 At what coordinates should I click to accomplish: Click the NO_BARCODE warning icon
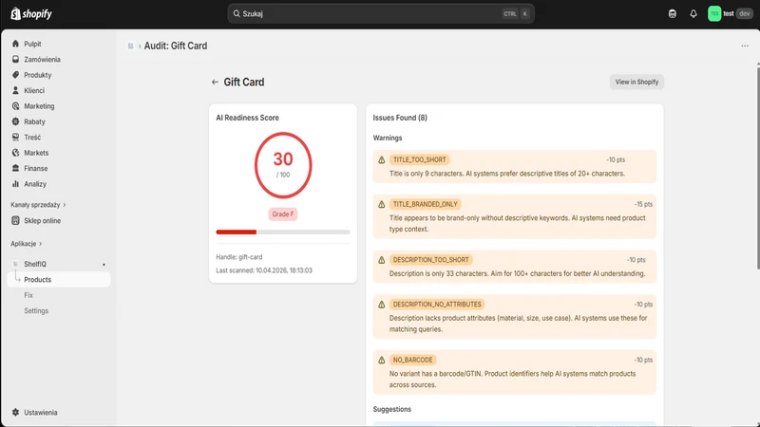click(x=382, y=361)
